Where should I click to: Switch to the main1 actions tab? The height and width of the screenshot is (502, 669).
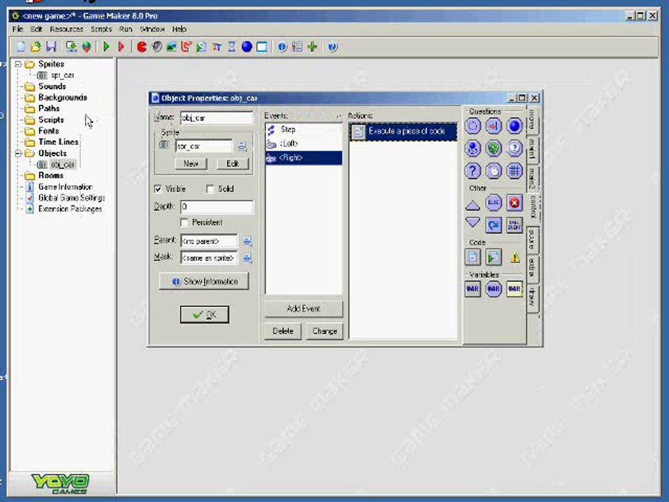tap(532, 149)
